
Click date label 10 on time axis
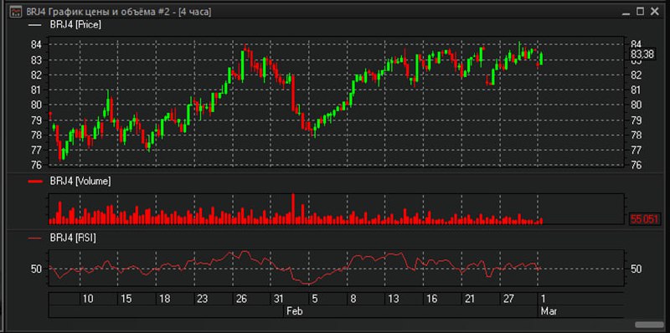coord(88,299)
